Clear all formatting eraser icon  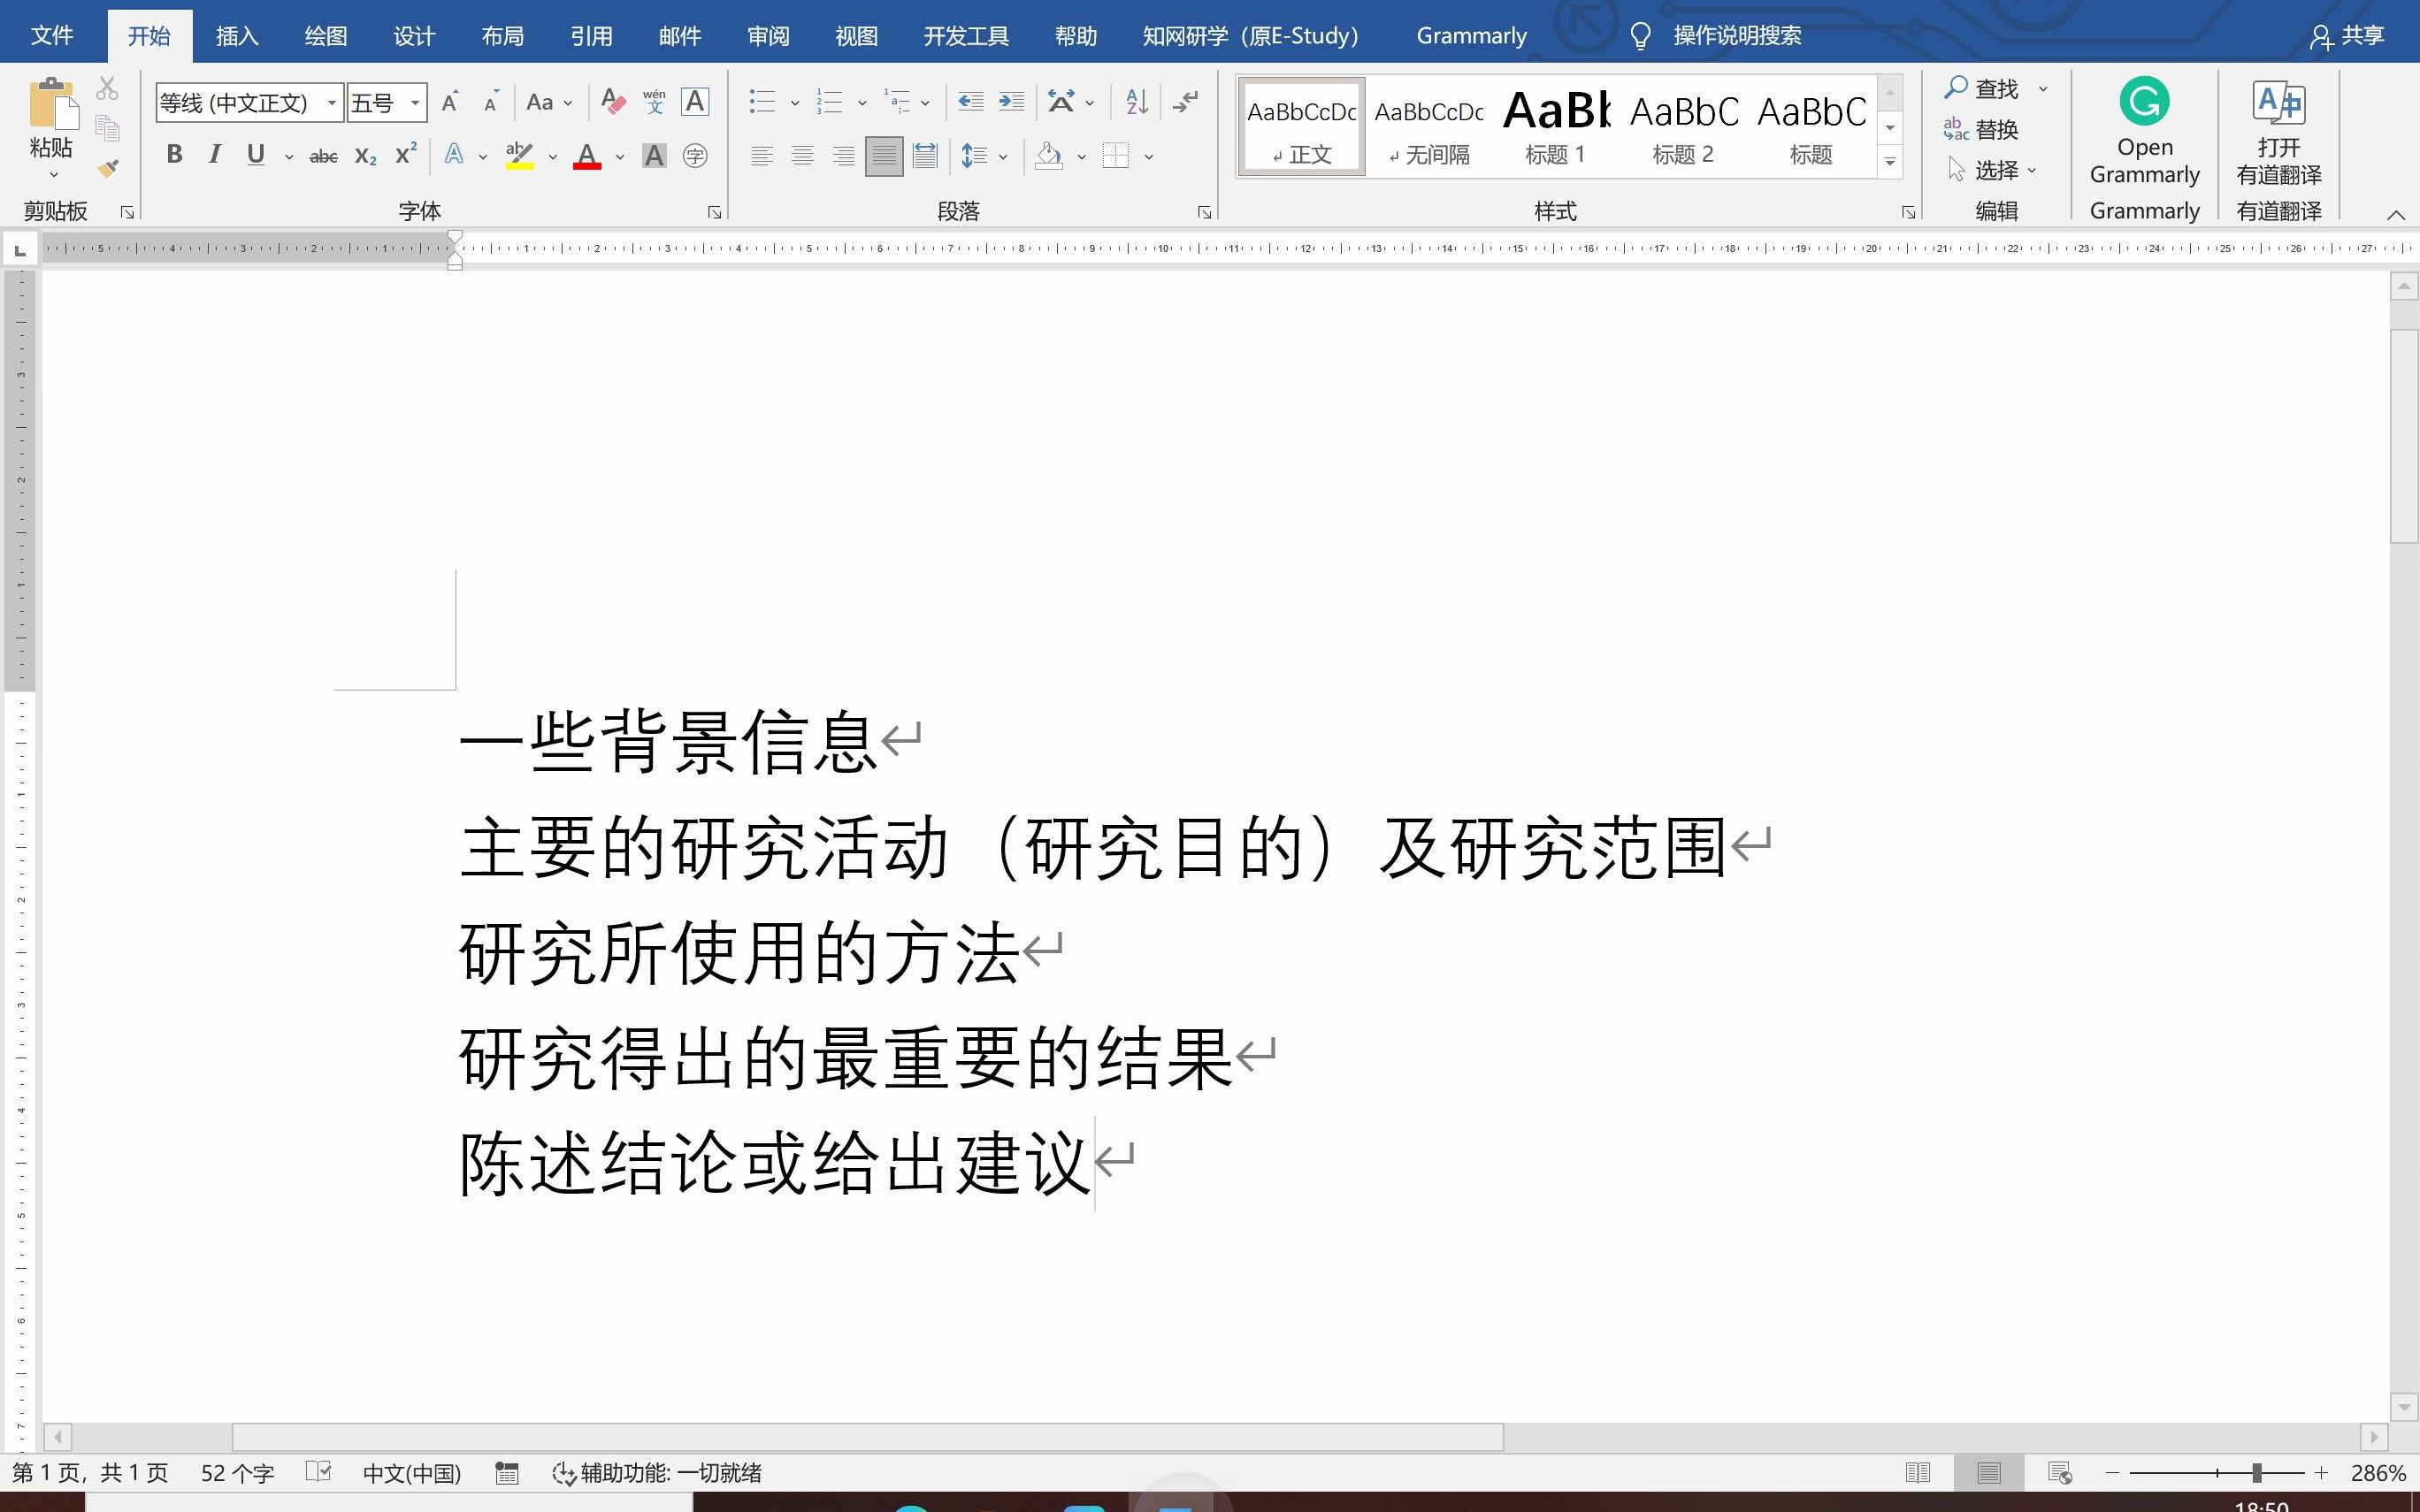[613, 102]
